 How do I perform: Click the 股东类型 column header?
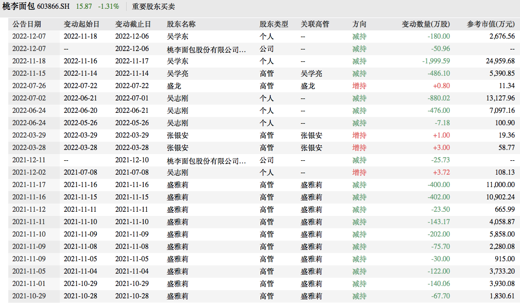pos(273,24)
